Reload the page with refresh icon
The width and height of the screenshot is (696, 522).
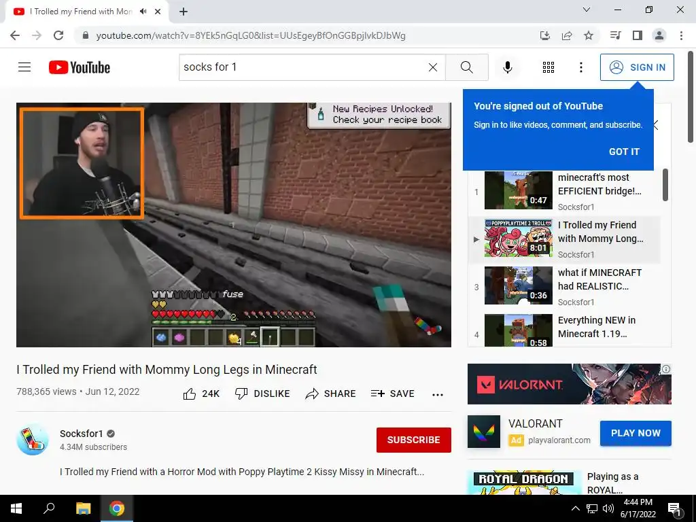point(58,35)
